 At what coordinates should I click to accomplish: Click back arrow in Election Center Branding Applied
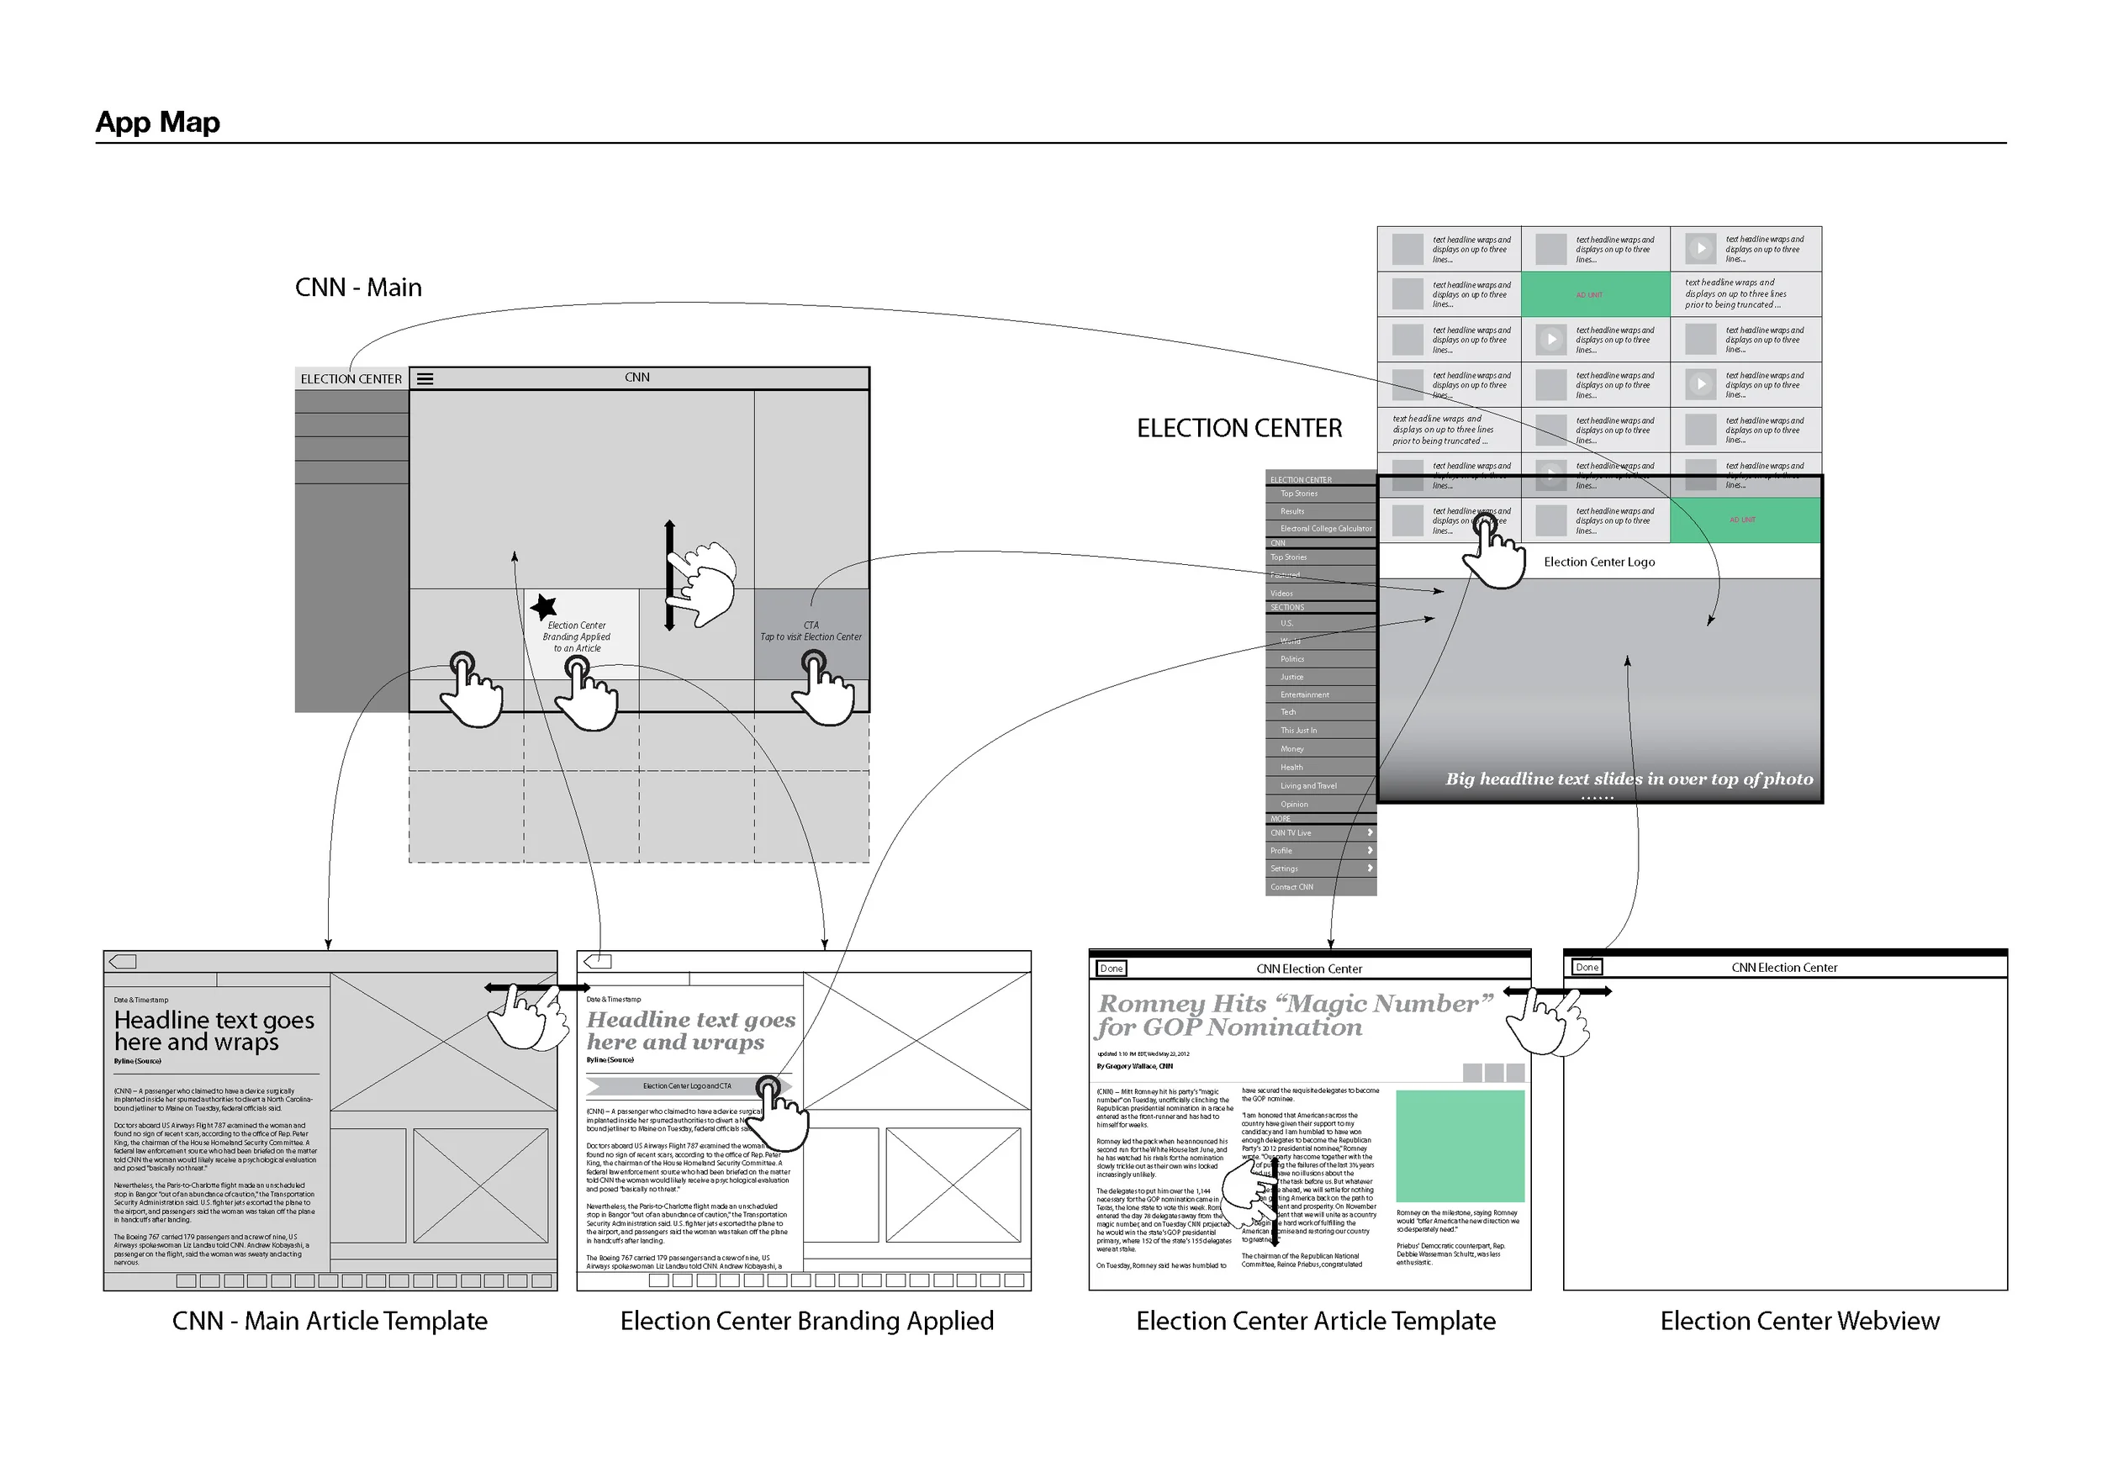coord(597,961)
